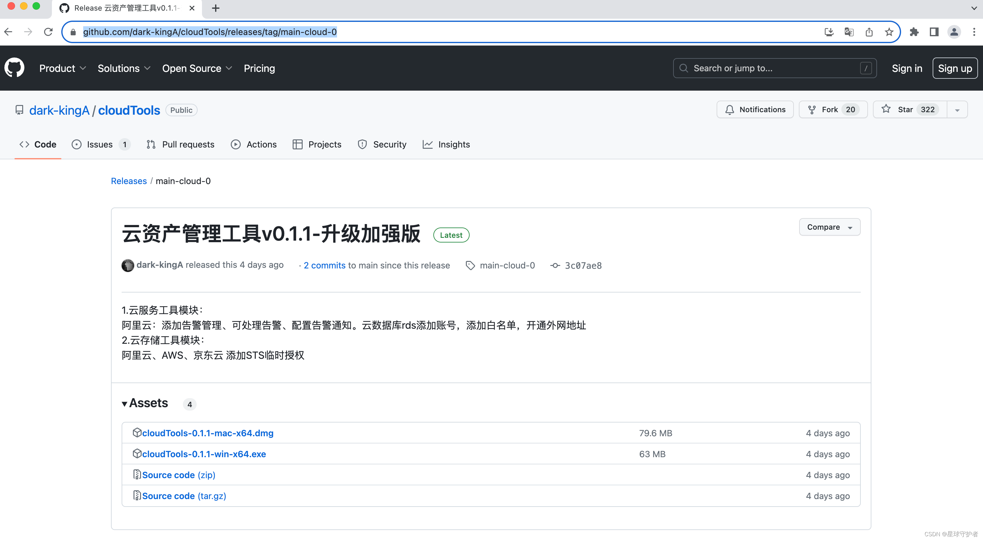
Task: Click the Google Translate page icon
Action: pyautogui.click(x=849, y=32)
